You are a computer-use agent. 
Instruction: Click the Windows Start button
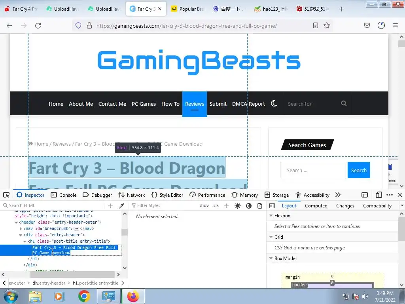(10, 296)
